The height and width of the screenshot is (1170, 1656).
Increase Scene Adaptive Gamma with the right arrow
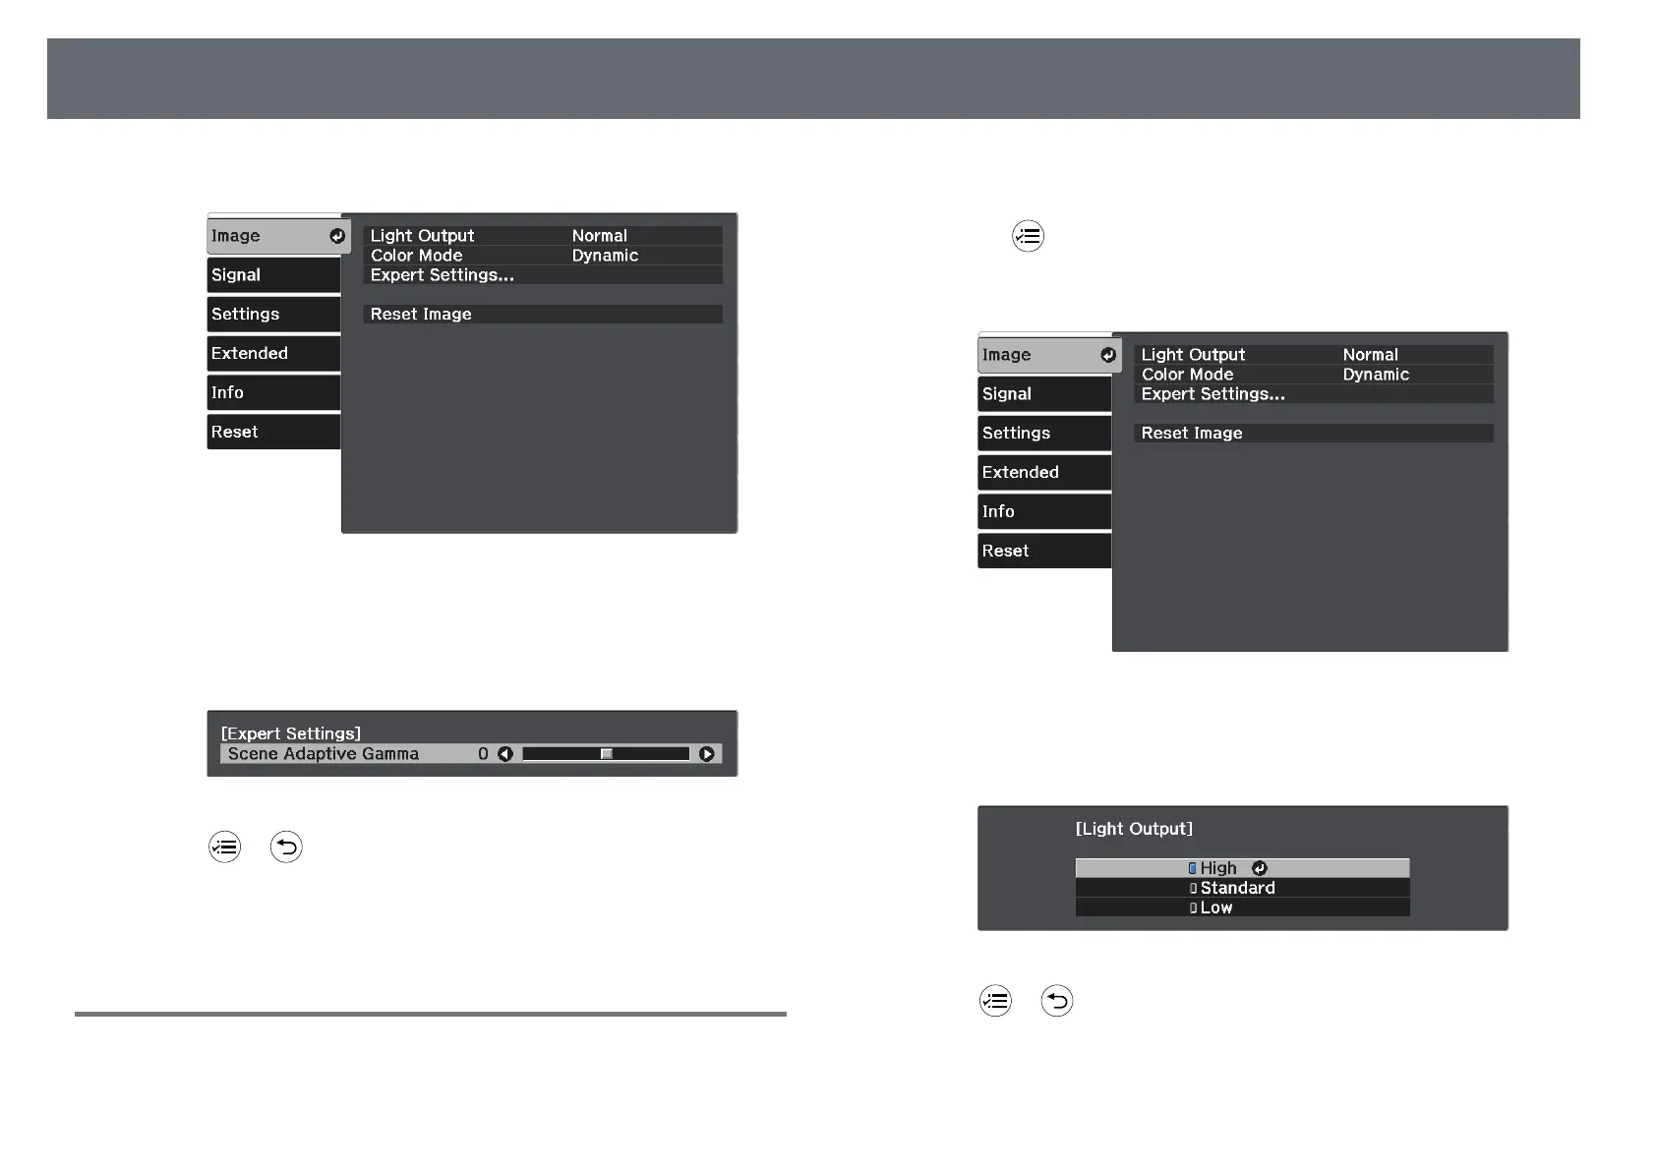(x=706, y=754)
